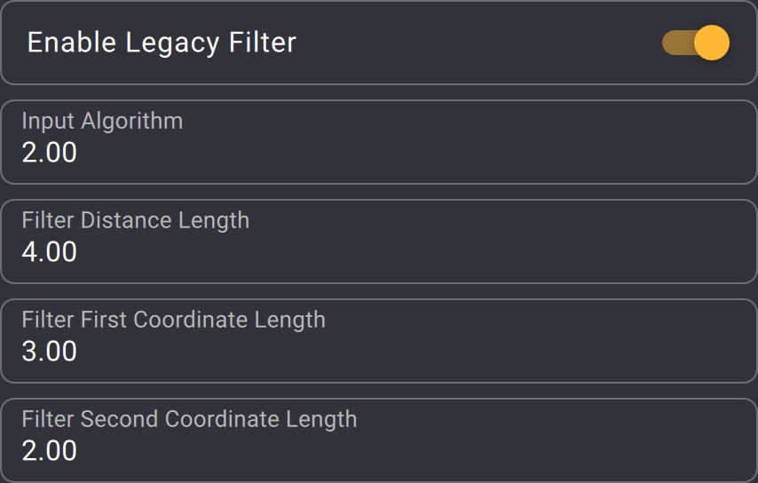Click the Input Algorithm label
Screen dimensions: 758x483
coord(102,121)
